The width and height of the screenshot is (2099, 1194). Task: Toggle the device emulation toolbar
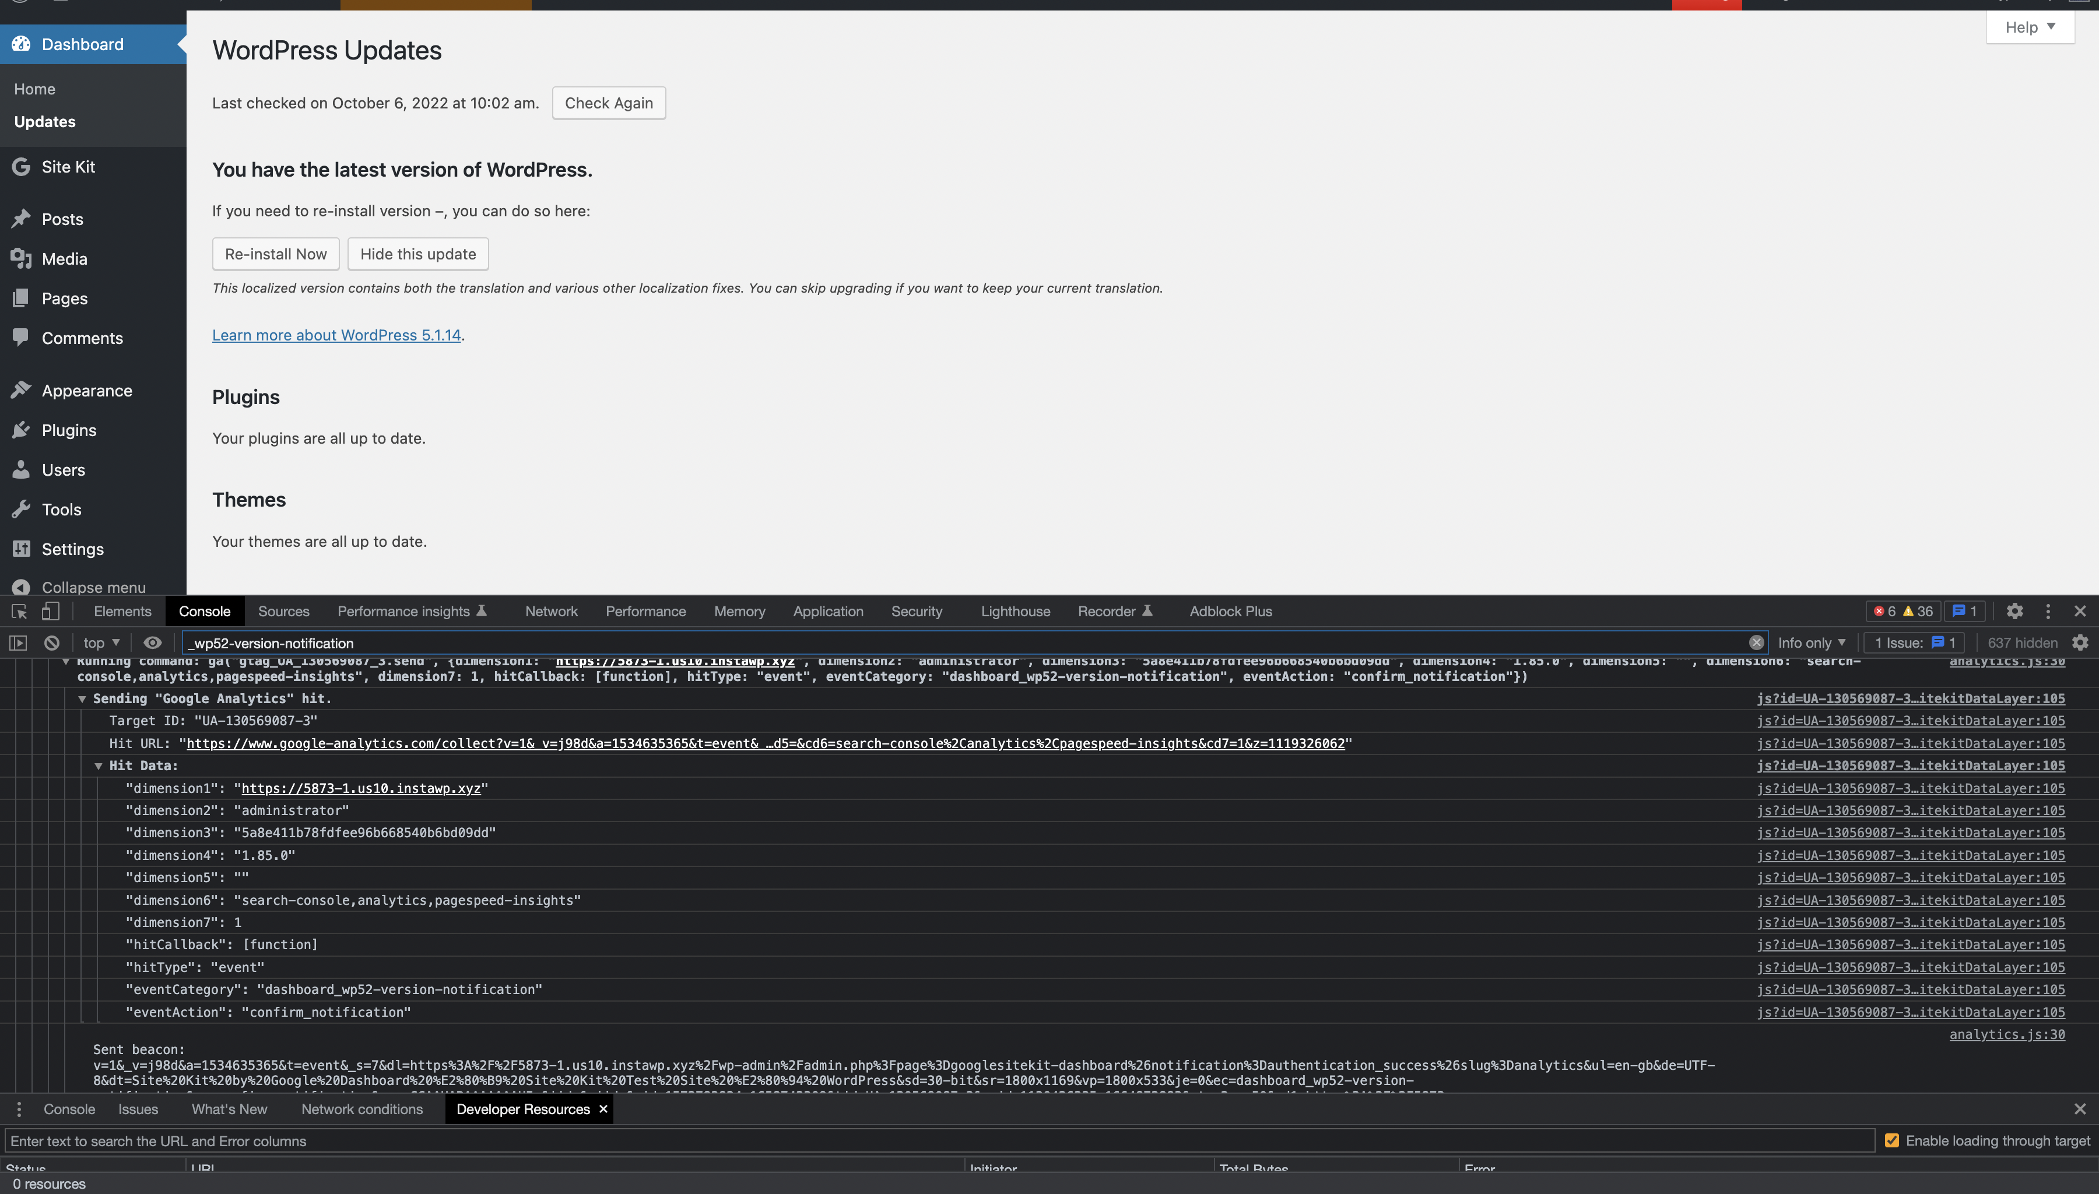(x=51, y=611)
